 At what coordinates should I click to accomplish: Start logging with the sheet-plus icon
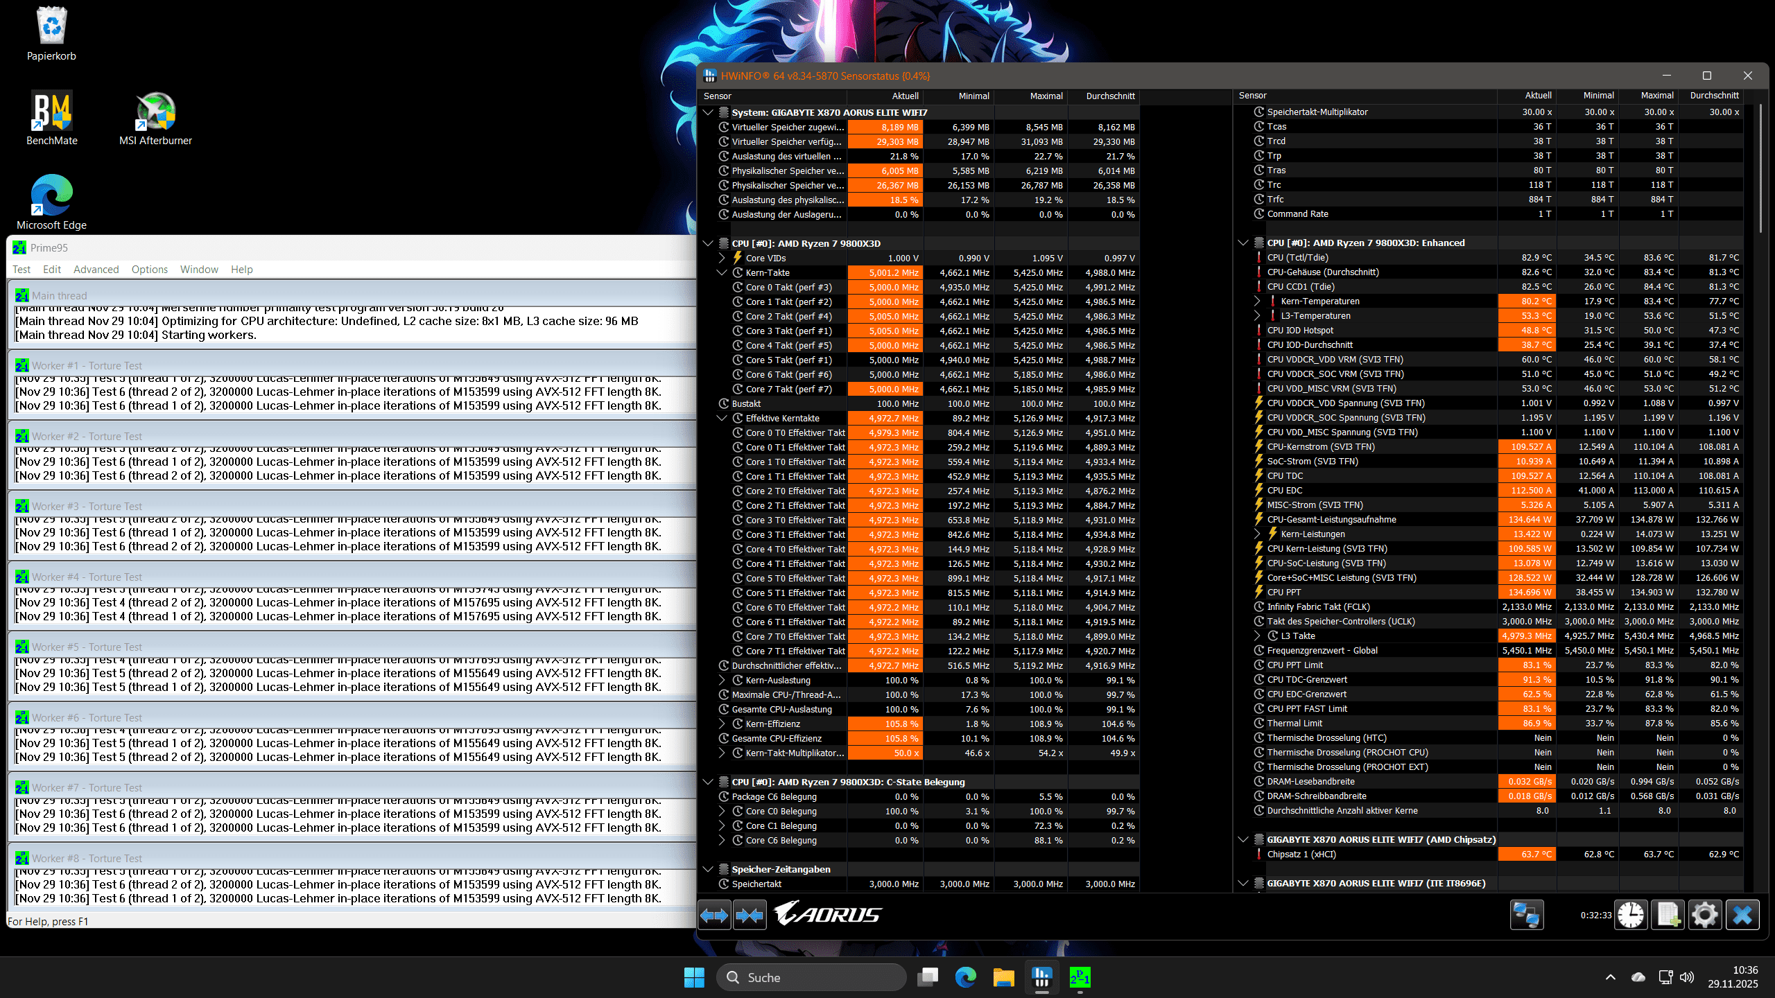1668,916
